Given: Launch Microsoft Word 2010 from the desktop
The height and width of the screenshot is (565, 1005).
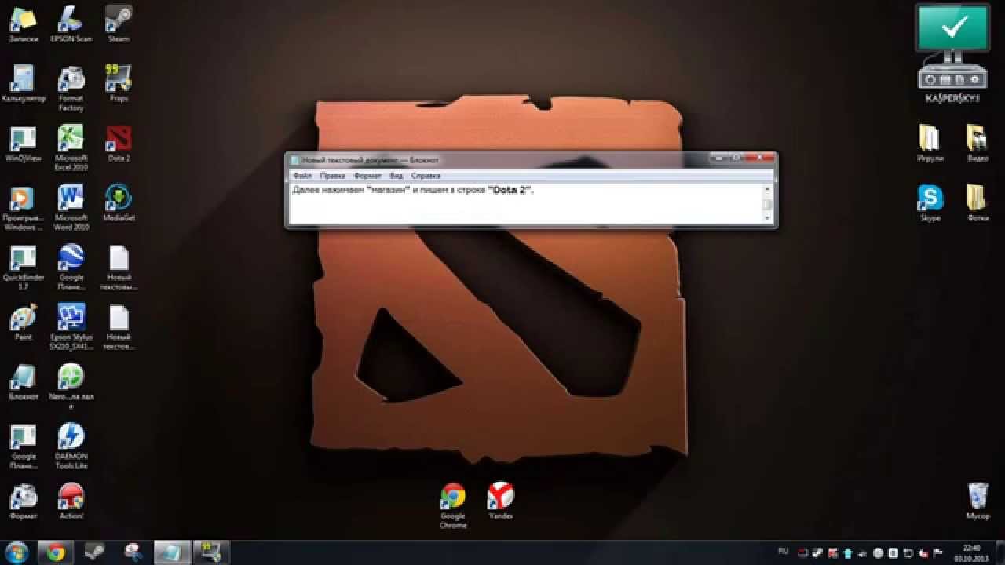Looking at the screenshot, I should tap(71, 199).
